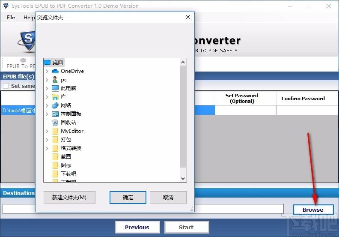The width and height of the screenshot is (339, 237).
Task: Click the SysTools title bar app icon
Action: [6, 6]
